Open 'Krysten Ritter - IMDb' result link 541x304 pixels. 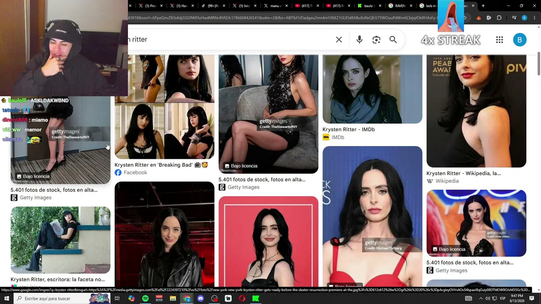348,130
